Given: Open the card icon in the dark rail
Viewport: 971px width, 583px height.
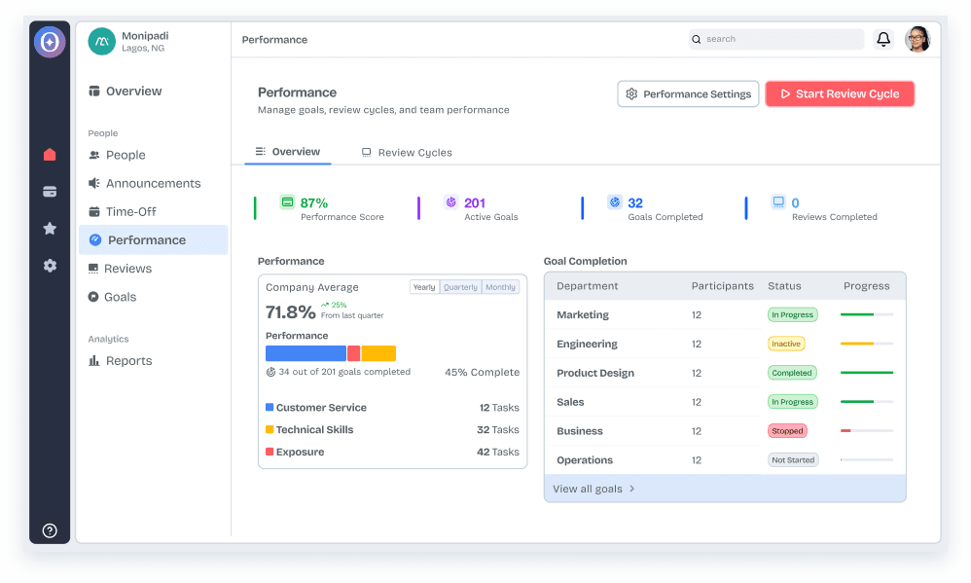Looking at the screenshot, I should pos(50,192).
